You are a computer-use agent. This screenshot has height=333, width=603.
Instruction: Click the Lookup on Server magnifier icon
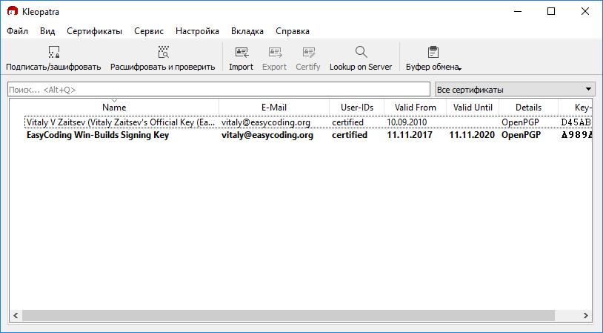[x=361, y=52]
